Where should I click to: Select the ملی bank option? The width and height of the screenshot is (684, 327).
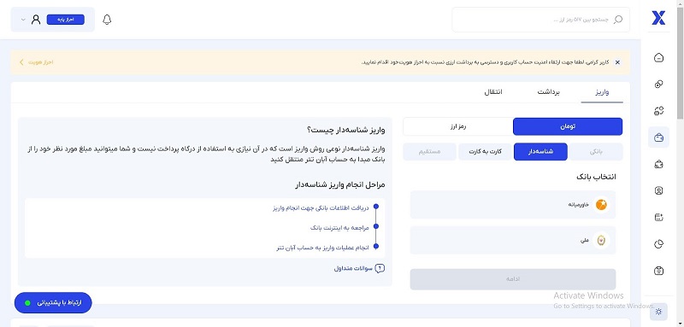tap(512, 240)
